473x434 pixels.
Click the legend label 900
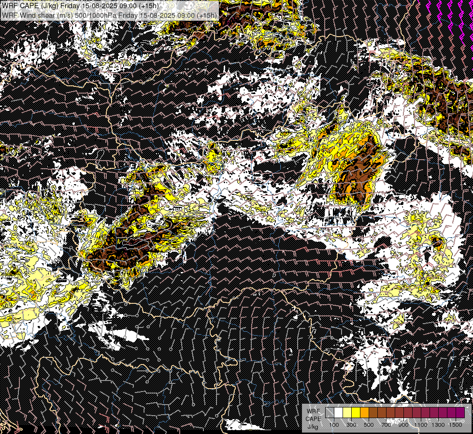[403, 425]
